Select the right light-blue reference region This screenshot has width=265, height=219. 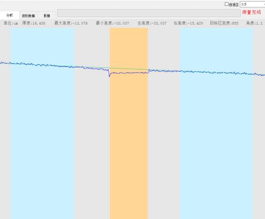point(217,123)
